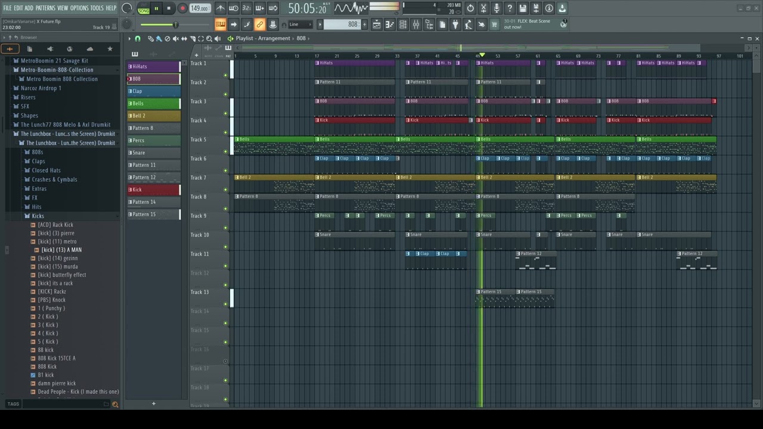Viewport: 763px width, 429px height.
Task: Open the Plugin picker plug icon
Action: click(455, 24)
